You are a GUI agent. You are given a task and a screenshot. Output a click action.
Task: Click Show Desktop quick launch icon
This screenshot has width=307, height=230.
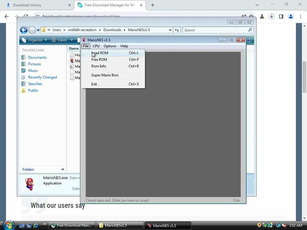click(22, 226)
